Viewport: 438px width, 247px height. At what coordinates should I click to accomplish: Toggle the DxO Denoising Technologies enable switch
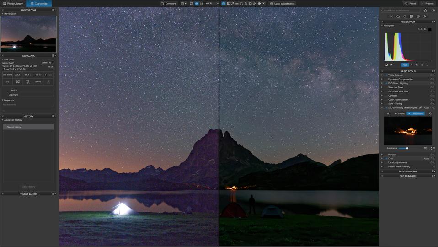(386, 108)
